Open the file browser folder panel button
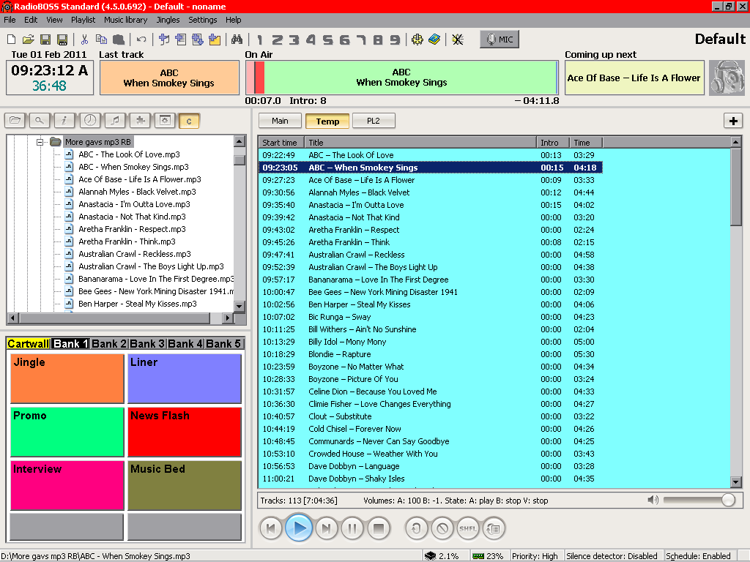Viewport: 750px width, 562px height. 15,121
